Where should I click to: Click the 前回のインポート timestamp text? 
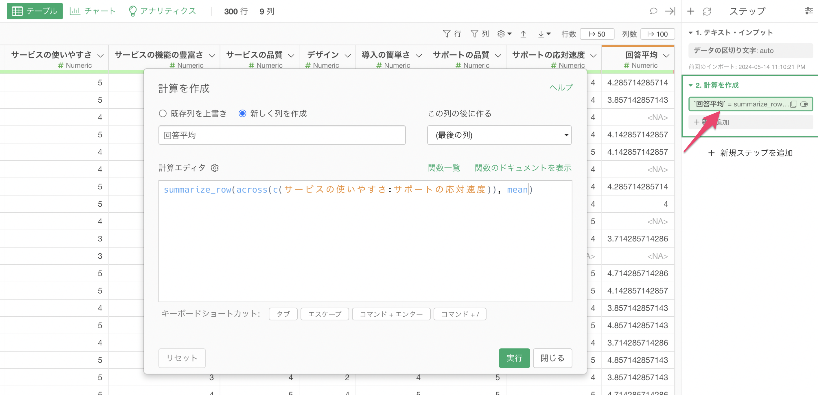(746, 67)
